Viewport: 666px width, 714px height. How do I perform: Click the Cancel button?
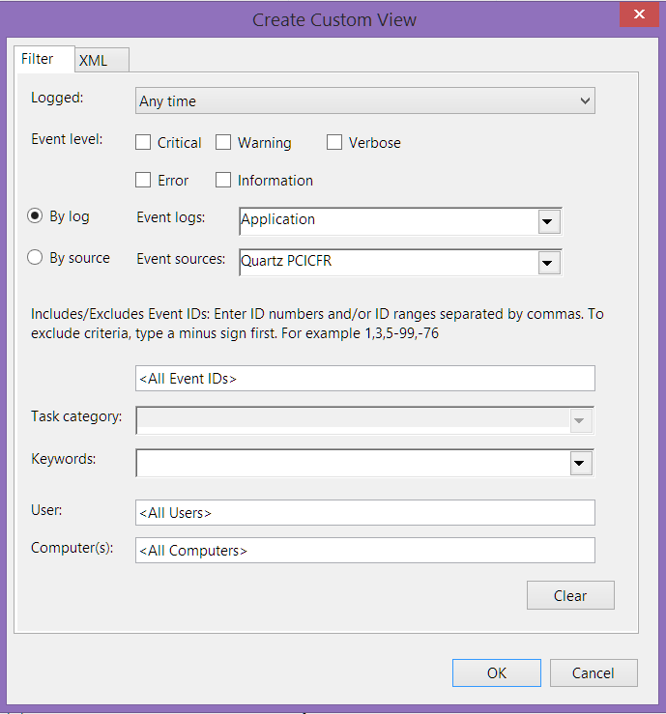[594, 672]
